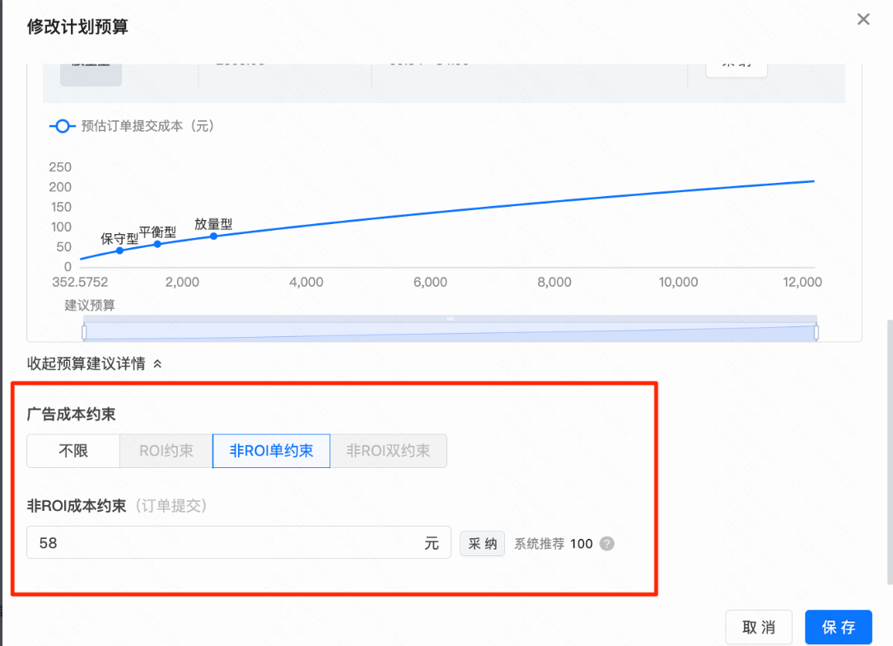
Task: Select the 不限 cost constraint option
Action: point(73,451)
